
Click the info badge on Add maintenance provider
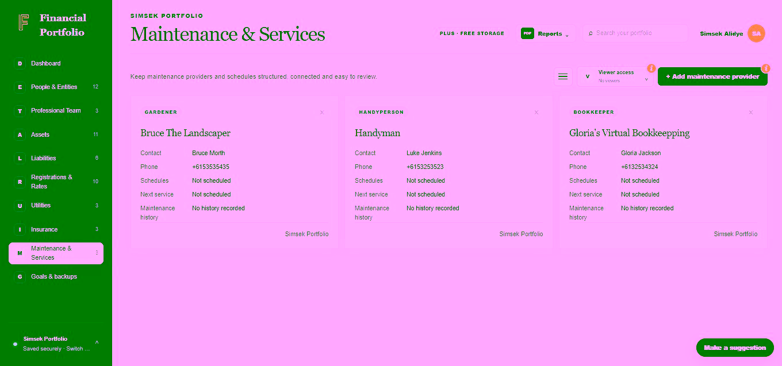765,68
